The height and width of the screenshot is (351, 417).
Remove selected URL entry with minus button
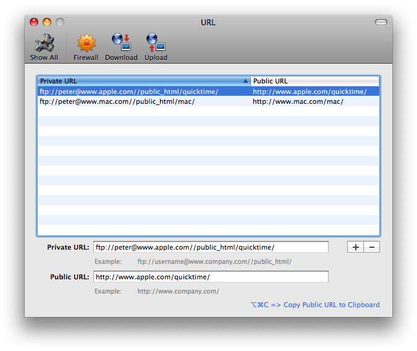(x=372, y=247)
